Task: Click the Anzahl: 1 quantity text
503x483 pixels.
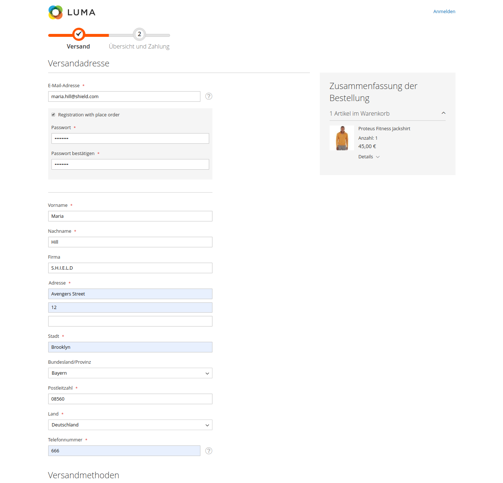Action: (368, 138)
